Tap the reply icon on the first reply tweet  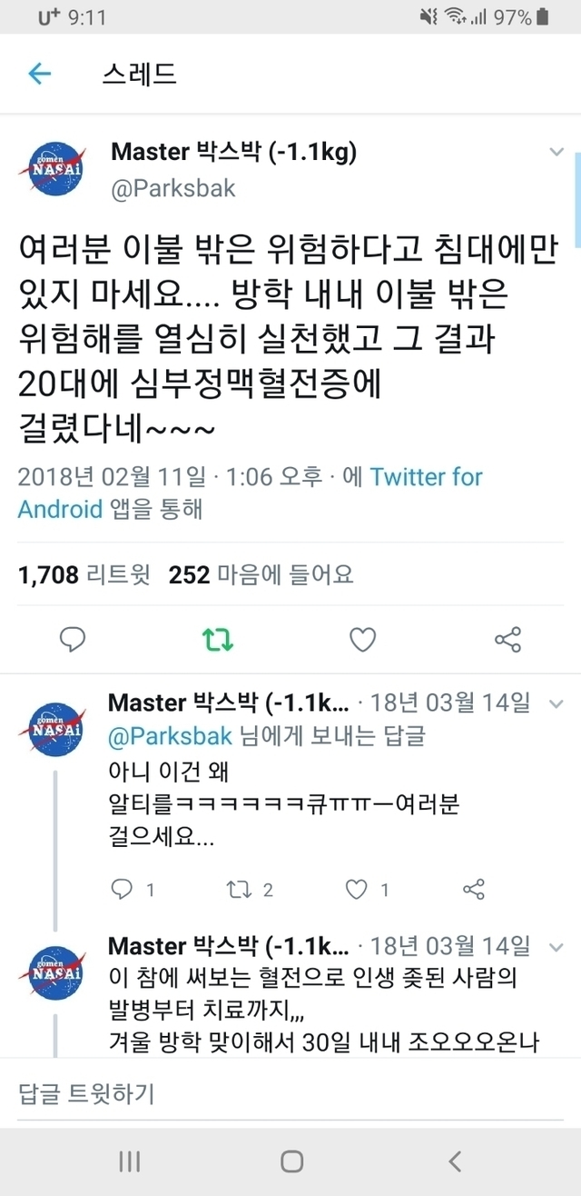(x=122, y=889)
